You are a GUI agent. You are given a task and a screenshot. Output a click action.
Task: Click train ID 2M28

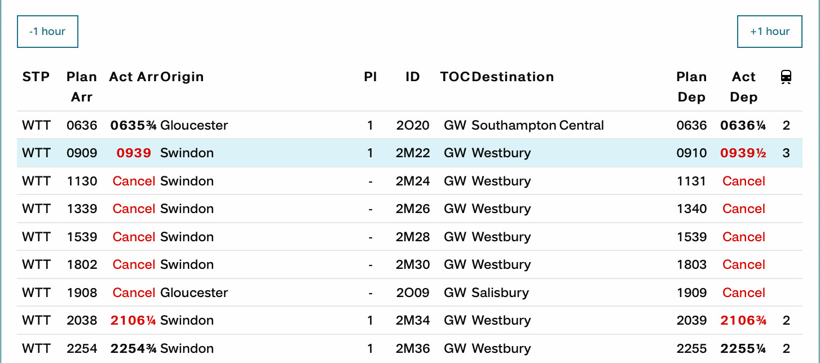pyautogui.click(x=413, y=237)
